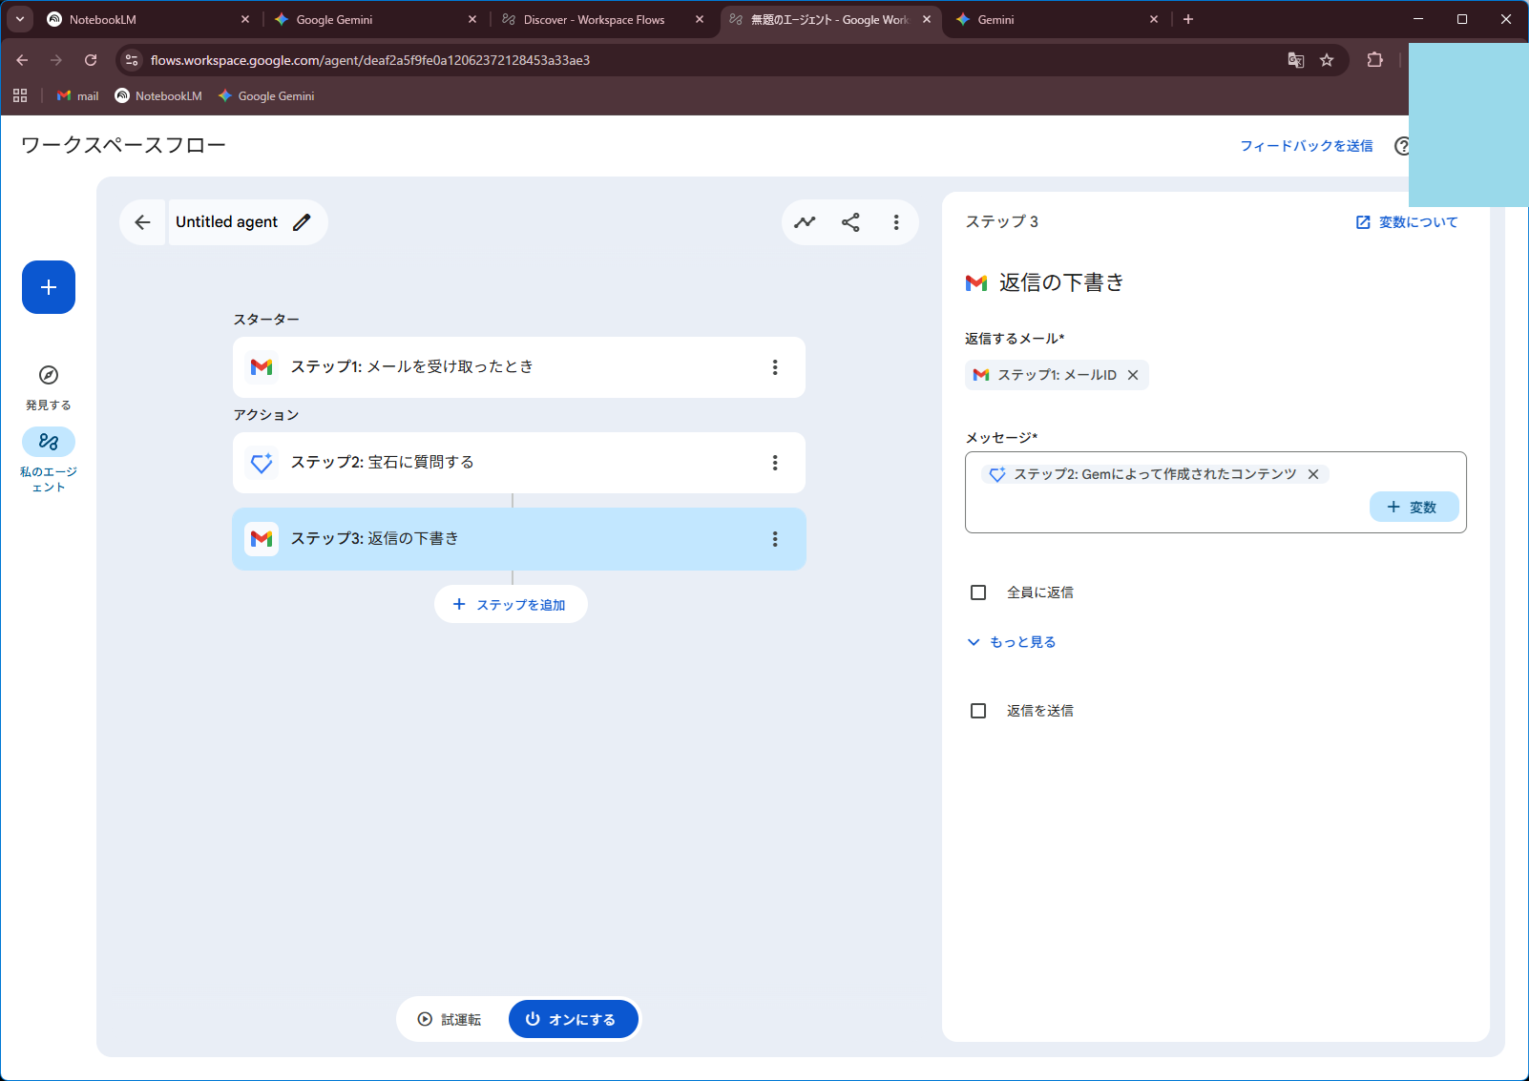Click the share icon for the agent
The height and width of the screenshot is (1081, 1529).
(850, 222)
